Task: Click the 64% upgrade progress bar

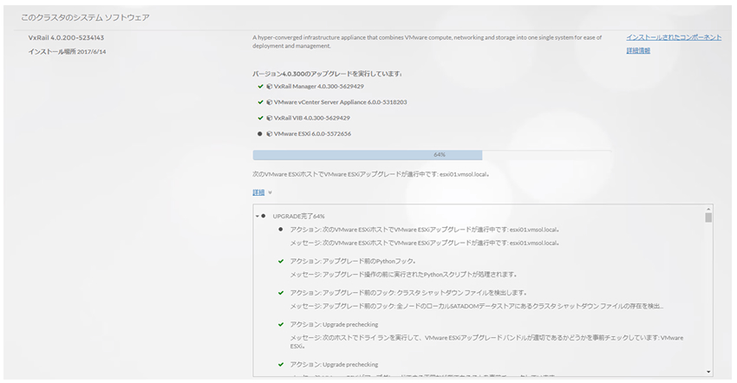Action: (x=432, y=154)
